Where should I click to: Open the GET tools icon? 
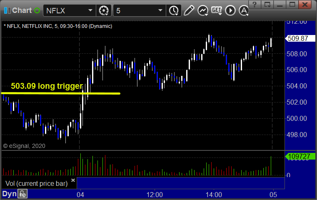coord(217,10)
